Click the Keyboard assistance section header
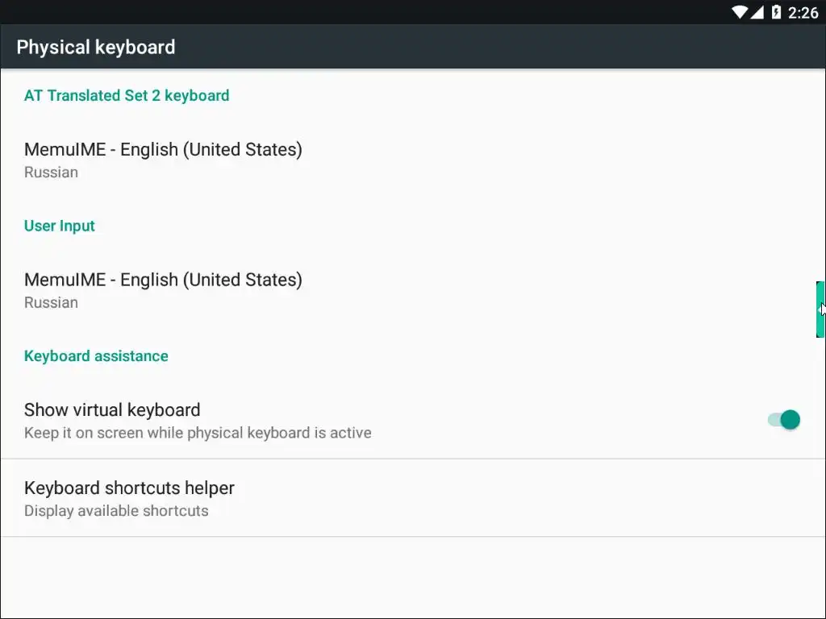Viewport: 826px width, 619px height. coord(96,356)
